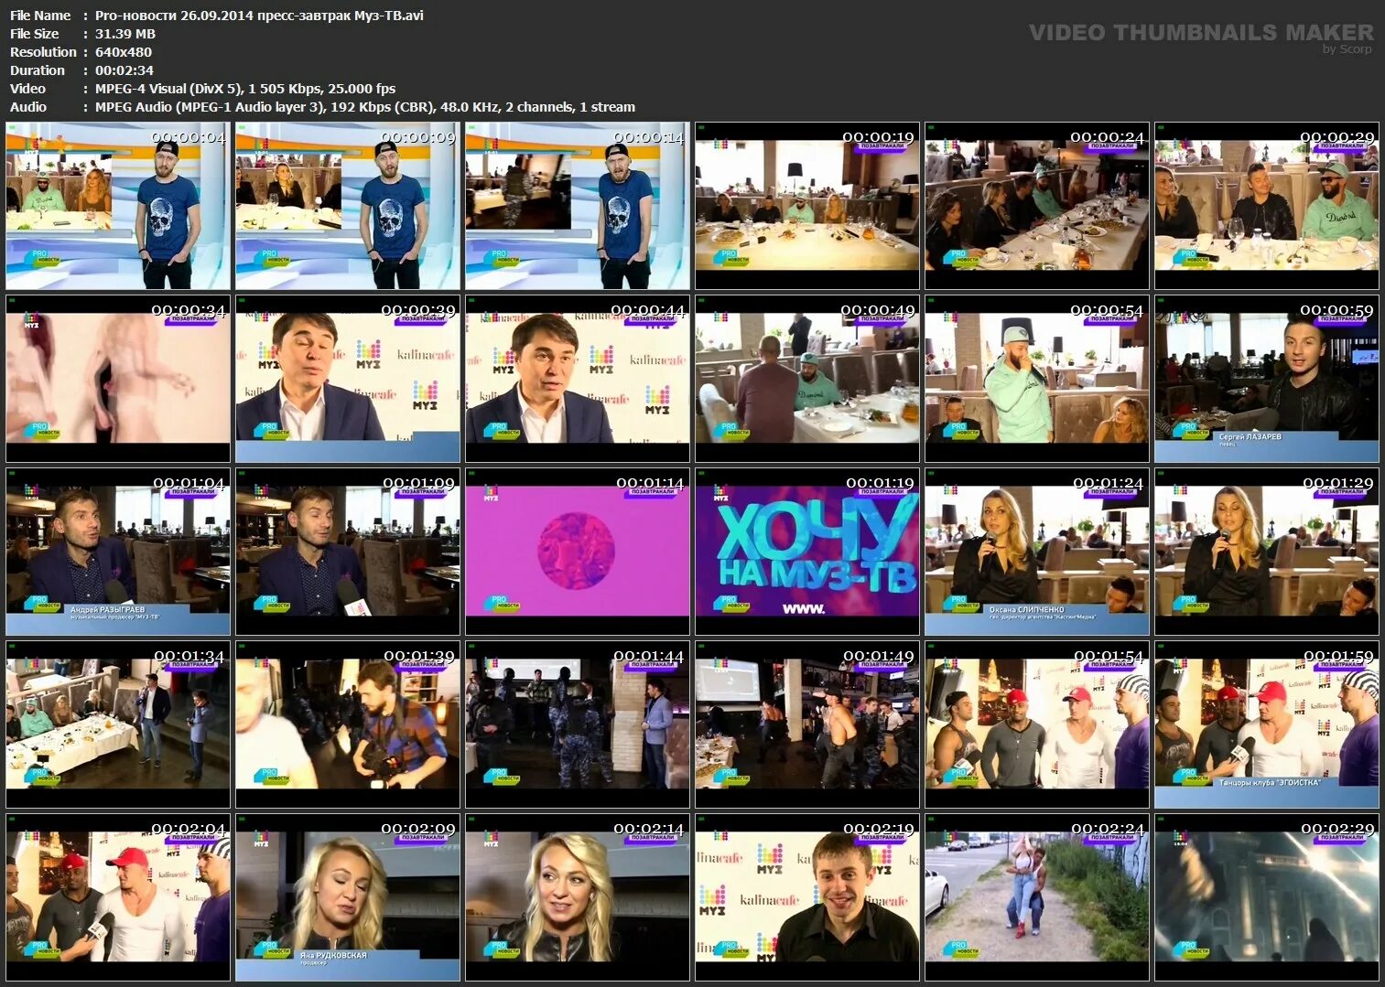Click the file size value 31.39 MB
Screen dimensions: 1385x987
pos(125,34)
